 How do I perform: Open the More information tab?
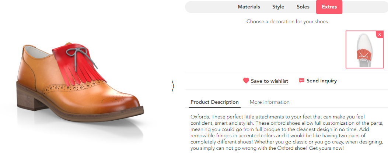pyautogui.click(x=269, y=102)
